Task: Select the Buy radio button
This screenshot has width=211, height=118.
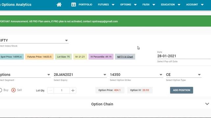Action: pos(1,90)
